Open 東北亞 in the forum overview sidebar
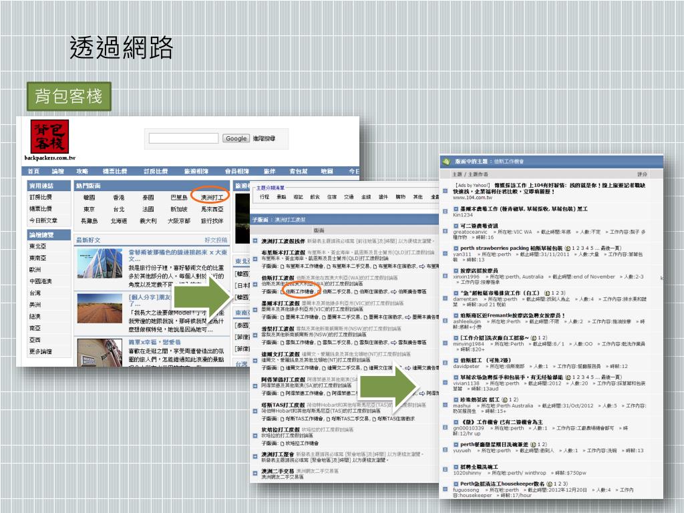Viewport: 684px width, 513px height. 37,246
